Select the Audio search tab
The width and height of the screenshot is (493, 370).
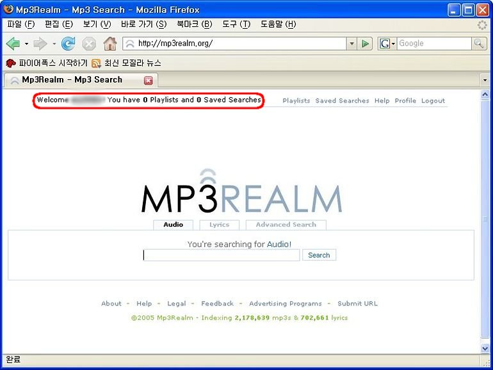point(174,225)
